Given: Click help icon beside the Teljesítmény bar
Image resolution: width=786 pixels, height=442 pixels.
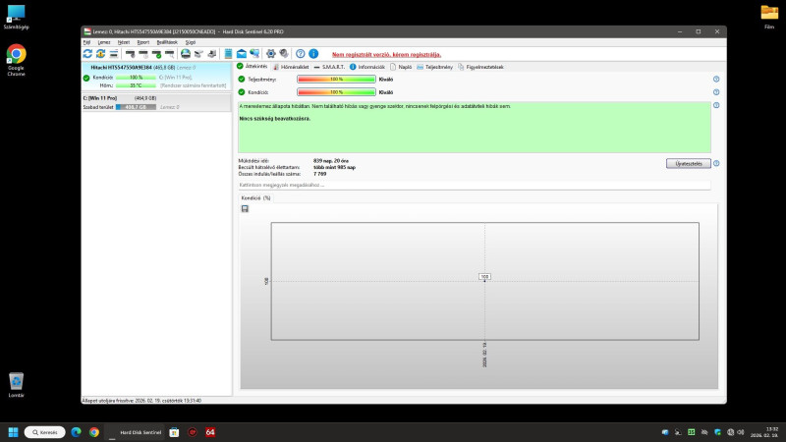Looking at the screenshot, I should tap(716, 80).
